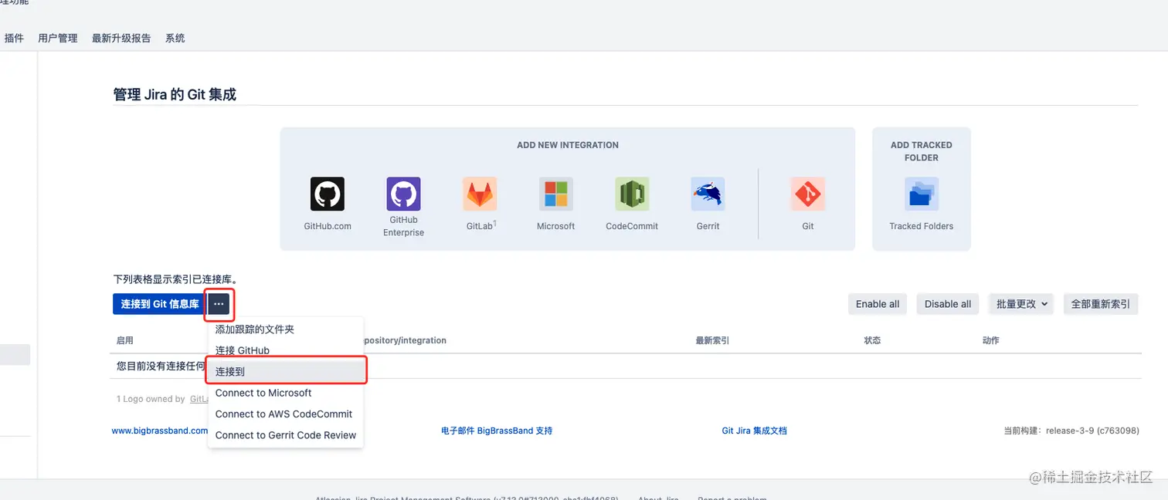
Task: Click the 启用 column header
Action: tap(125, 340)
